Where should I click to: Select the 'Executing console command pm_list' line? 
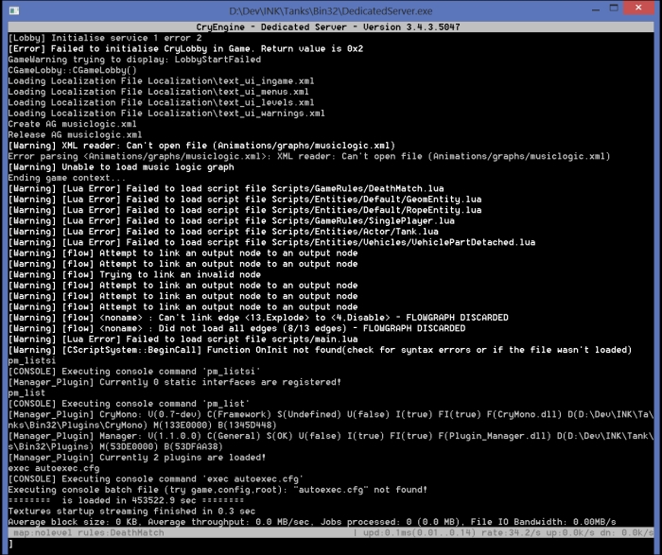coord(129,404)
